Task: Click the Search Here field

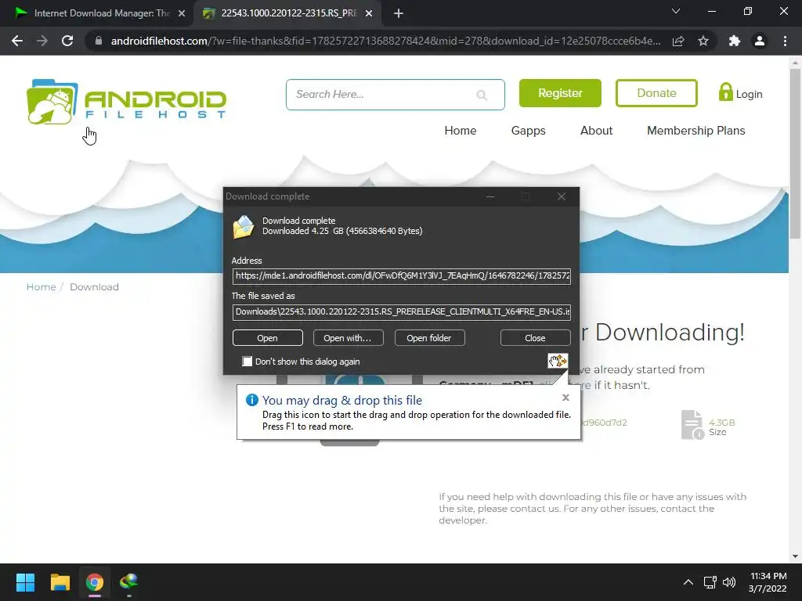Action: [x=395, y=95]
